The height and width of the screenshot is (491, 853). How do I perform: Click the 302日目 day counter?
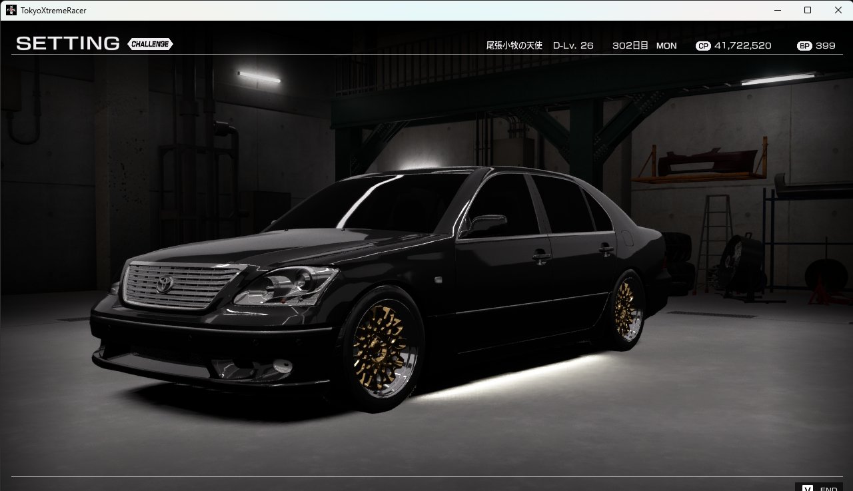[630, 45]
